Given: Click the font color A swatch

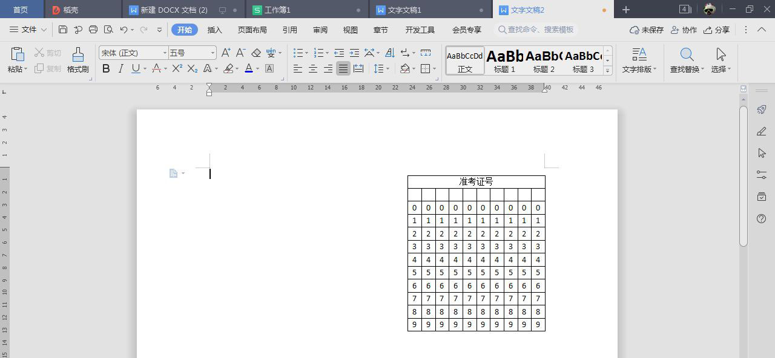Looking at the screenshot, I should coord(248,69).
